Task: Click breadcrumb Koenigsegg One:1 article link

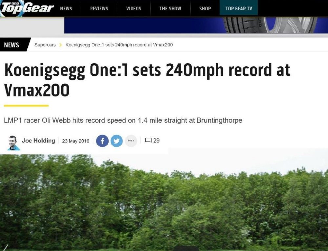Action: pos(119,45)
